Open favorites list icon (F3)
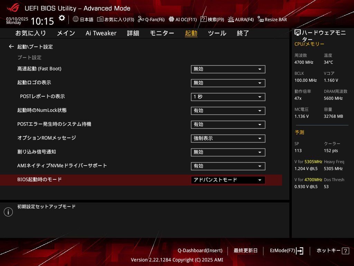This screenshot has width=354, height=266. click(100, 19)
